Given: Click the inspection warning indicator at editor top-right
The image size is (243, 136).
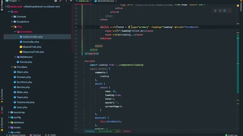Looking at the screenshot, I should 238,6.
